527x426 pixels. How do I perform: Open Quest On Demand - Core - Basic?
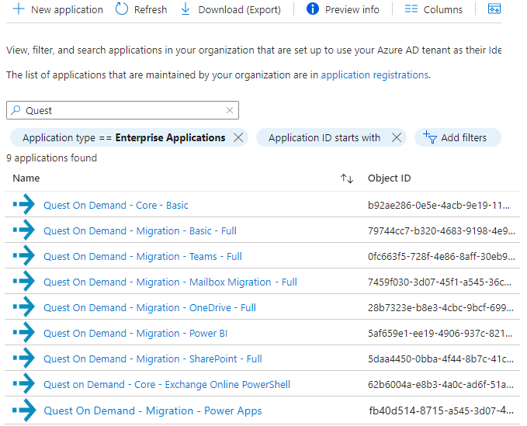click(x=116, y=206)
